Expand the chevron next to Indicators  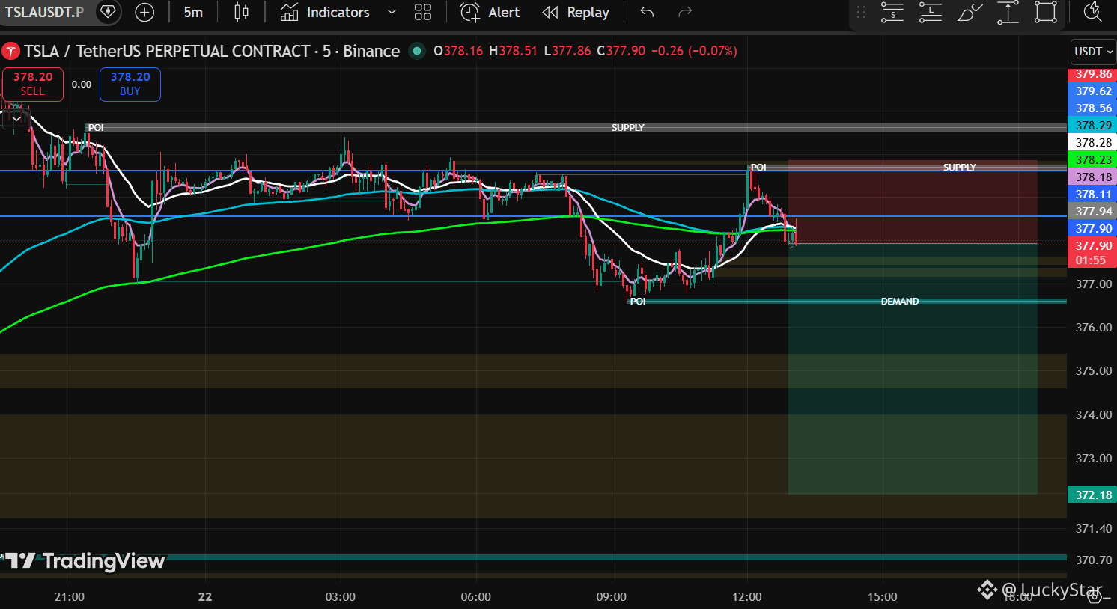(392, 12)
